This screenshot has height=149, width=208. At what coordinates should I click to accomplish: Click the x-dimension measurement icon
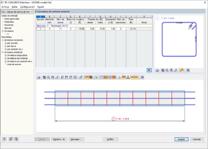(x=128, y=77)
